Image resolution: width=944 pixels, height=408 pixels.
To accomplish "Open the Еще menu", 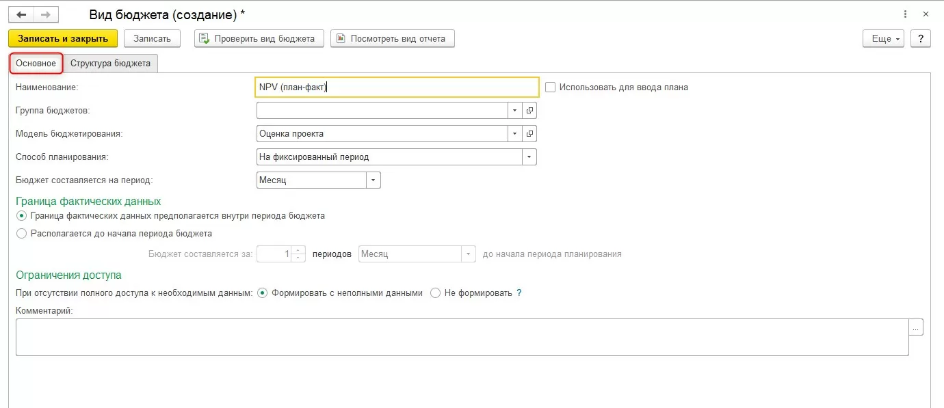I will [x=884, y=38].
